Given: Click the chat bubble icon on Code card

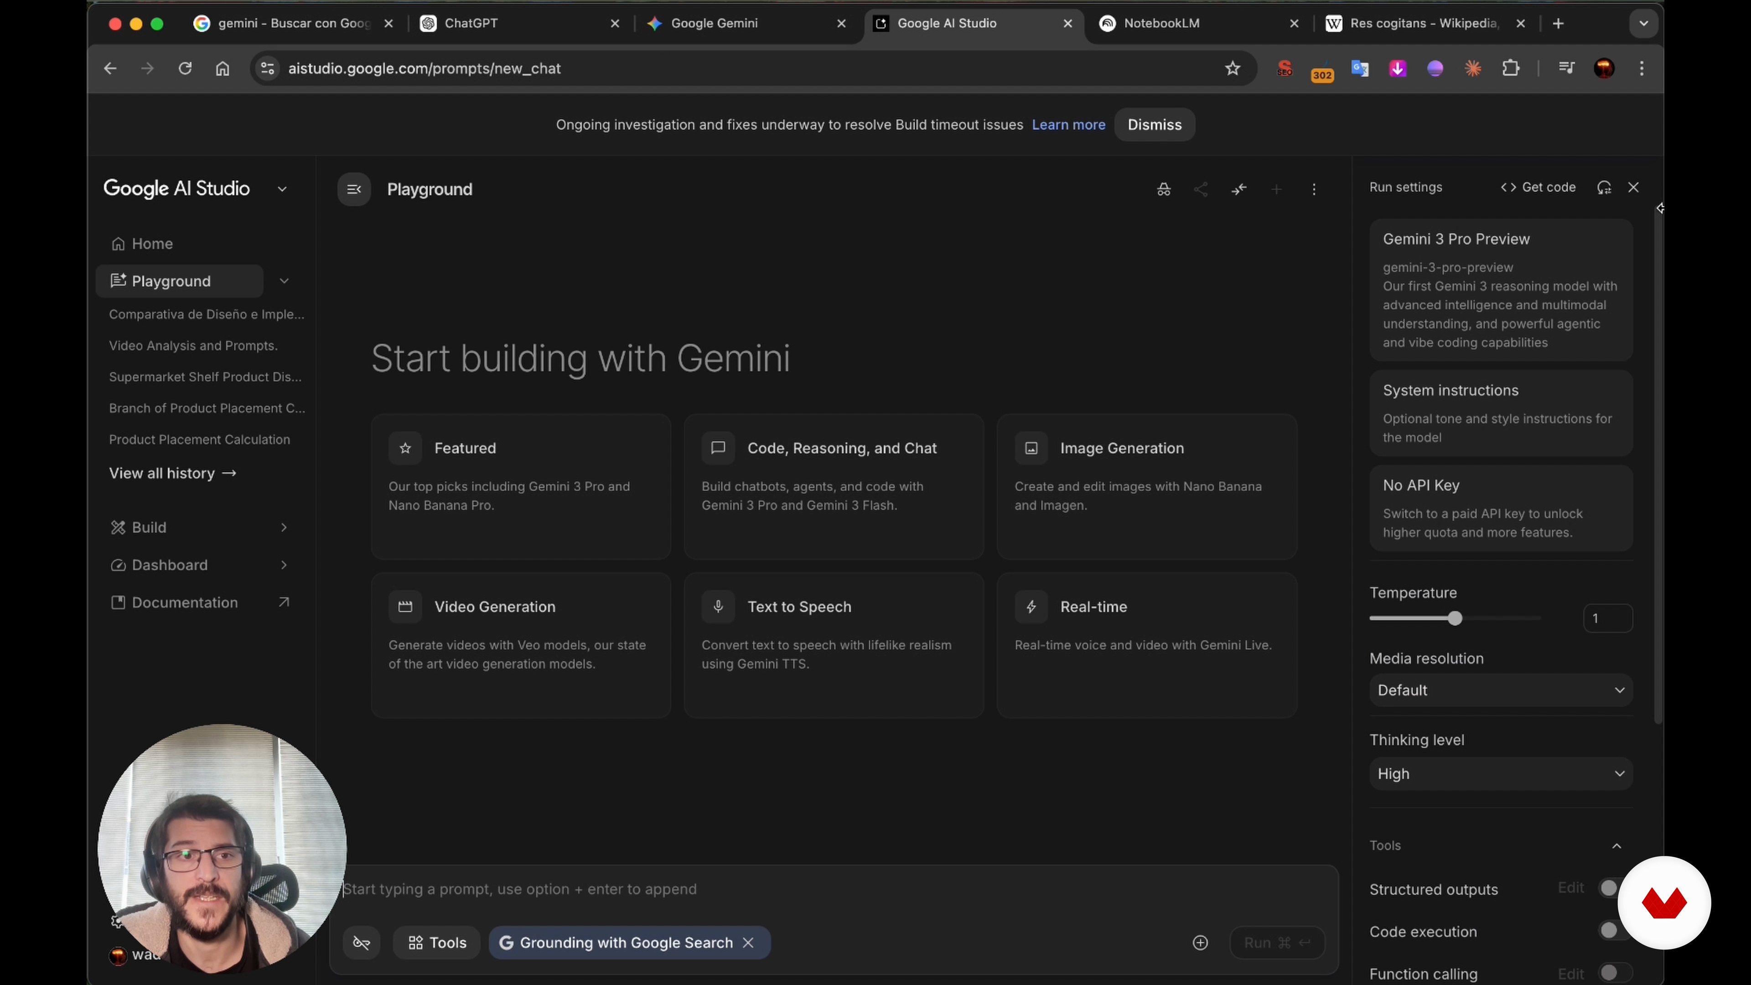Looking at the screenshot, I should coord(718,448).
